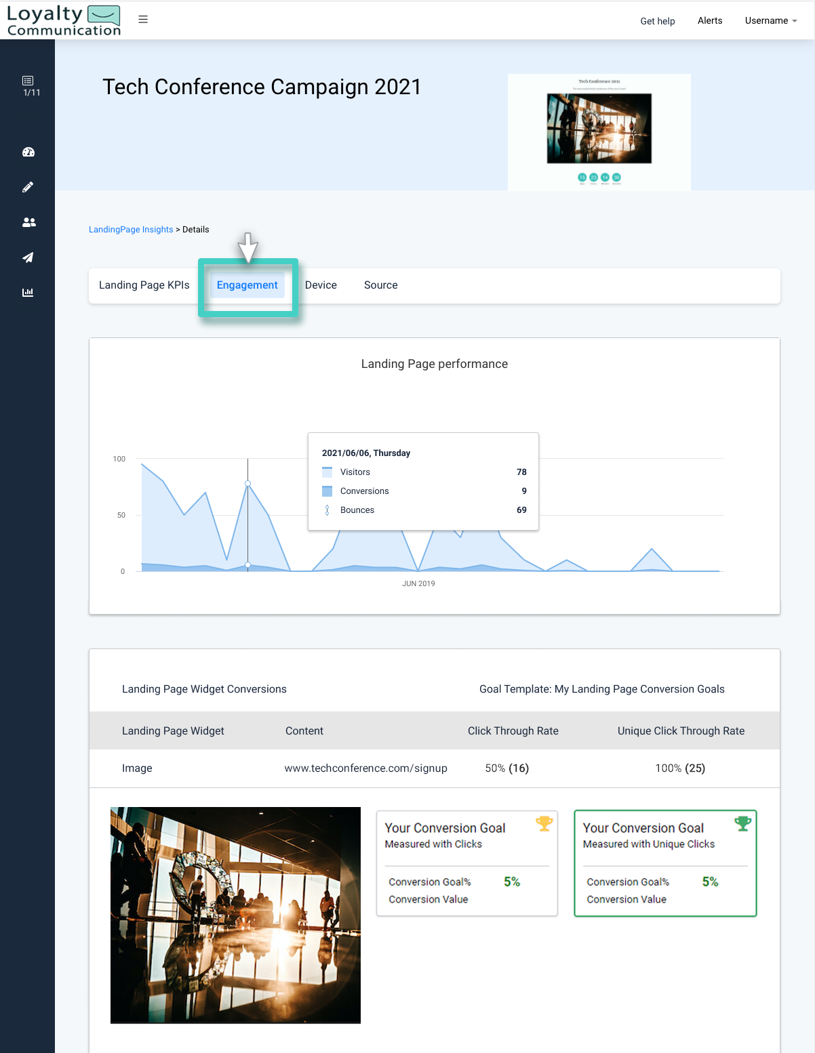Click the paper plane send icon
815x1053 pixels.
28,257
